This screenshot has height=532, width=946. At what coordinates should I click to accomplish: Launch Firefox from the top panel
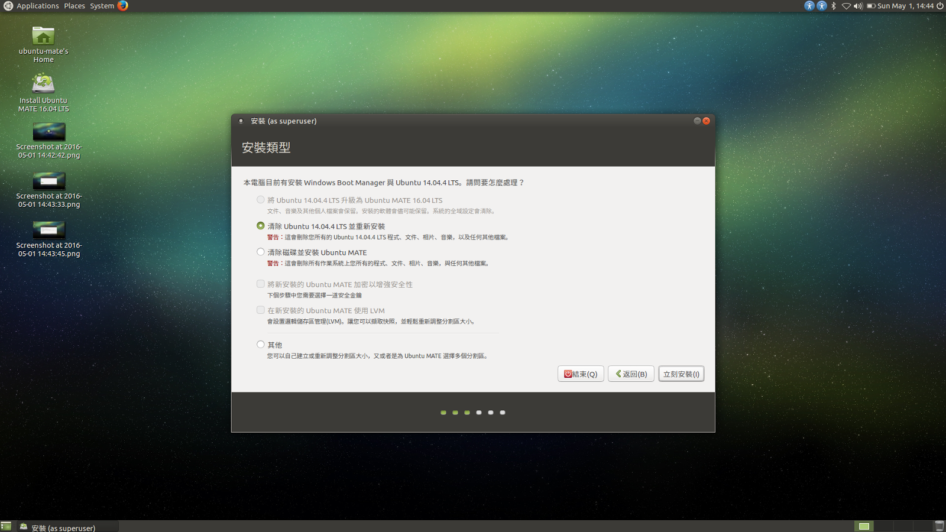pyautogui.click(x=123, y=6)
